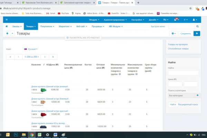Open the Продавцы menu
The image size is (207, 138).
[98, 27]
